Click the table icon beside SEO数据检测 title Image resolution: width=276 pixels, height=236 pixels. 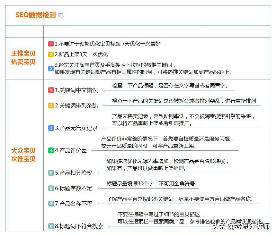point(61,15)
